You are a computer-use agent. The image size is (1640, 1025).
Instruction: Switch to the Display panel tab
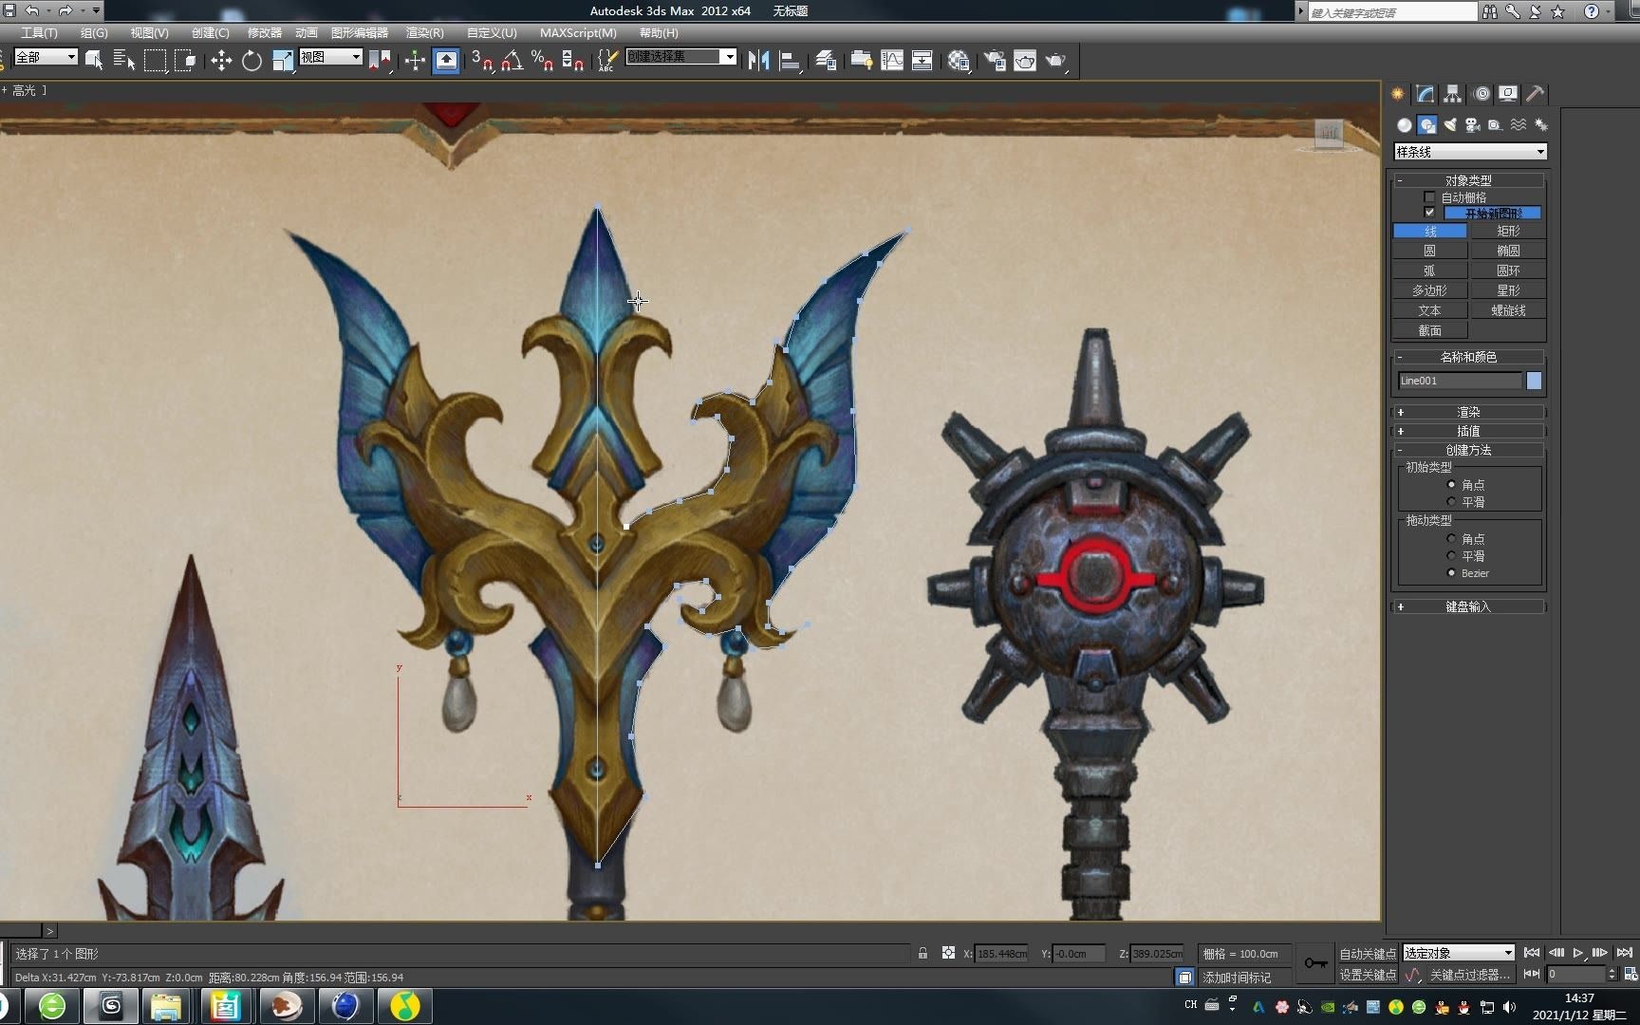pyautogui.click(x=1508, y=93)
